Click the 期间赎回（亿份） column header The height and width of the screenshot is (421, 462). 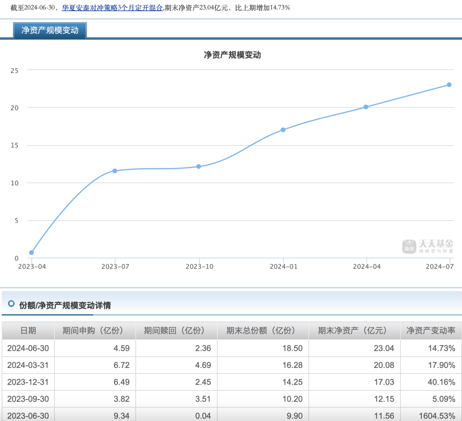tap(176, 330)
